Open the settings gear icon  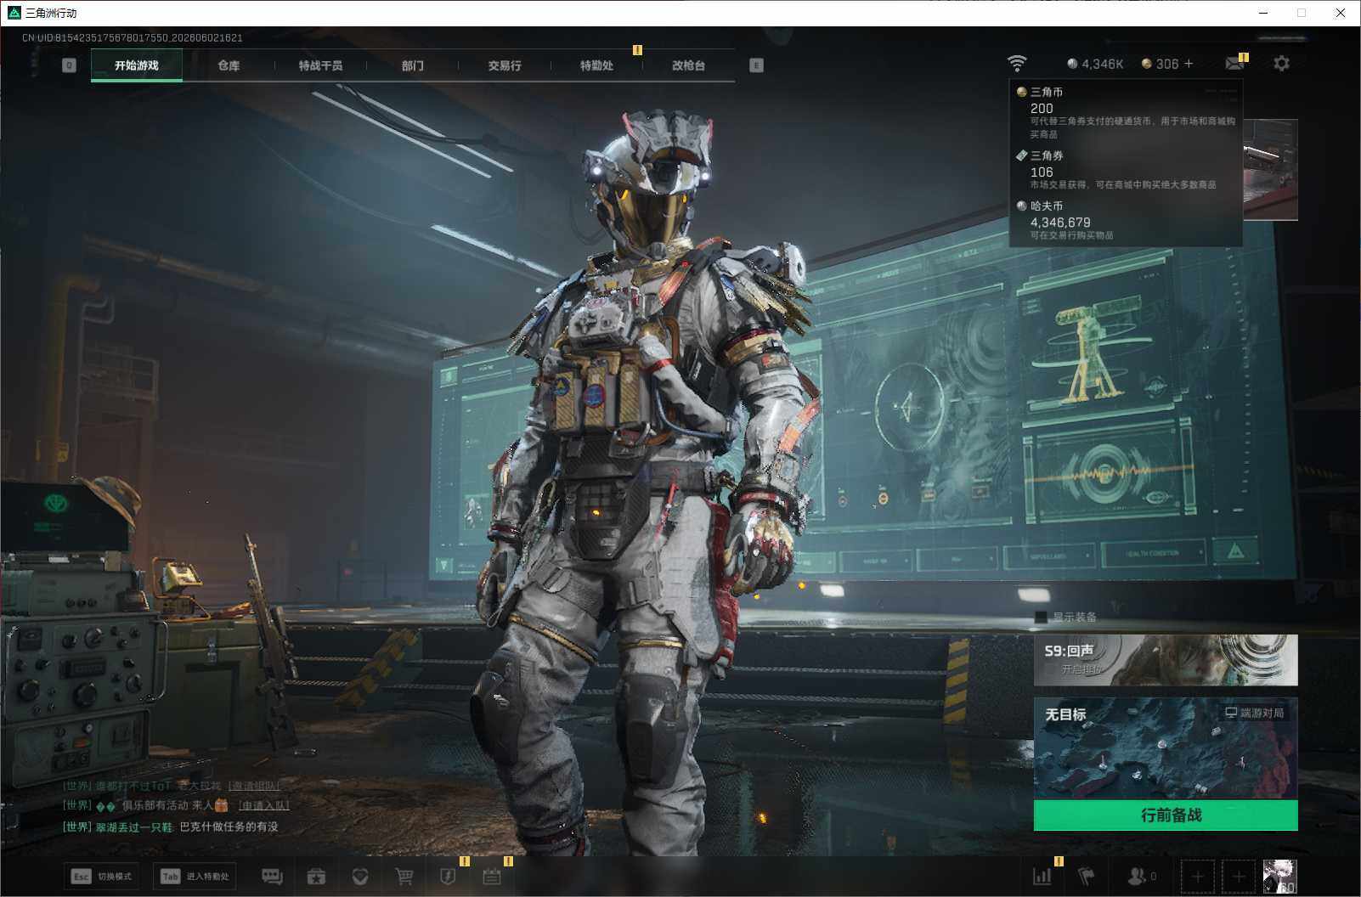pyautogui.click(x=1281, y=64)
